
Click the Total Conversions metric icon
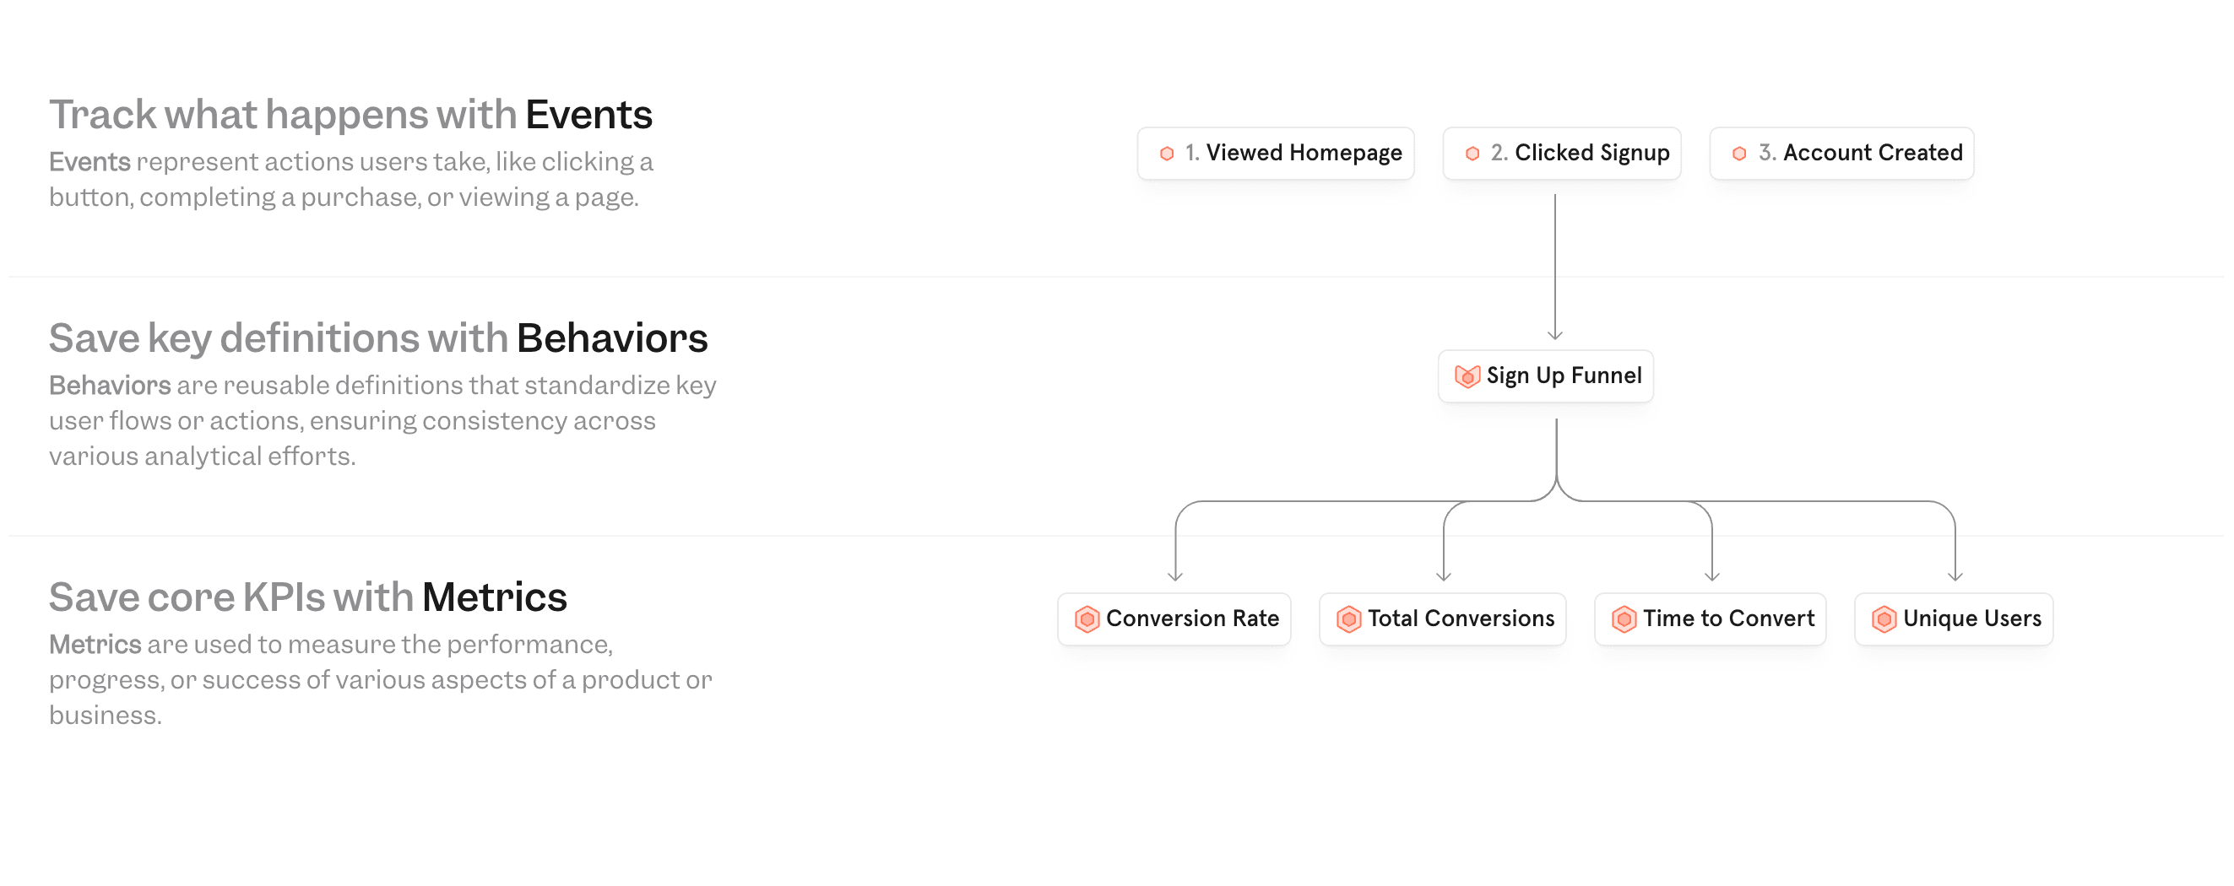pyautogui.click(x=1348, y=619)
